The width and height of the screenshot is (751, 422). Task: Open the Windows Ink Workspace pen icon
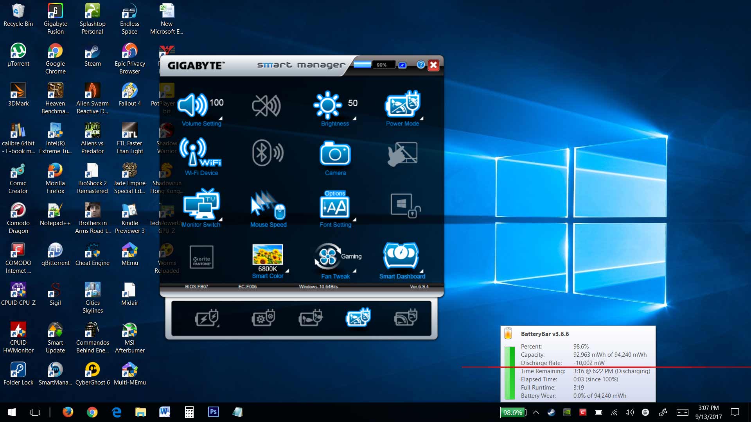[x=663, y=412]
